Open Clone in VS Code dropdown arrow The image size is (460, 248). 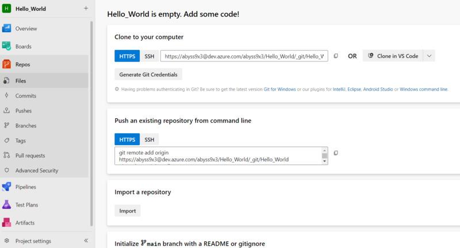click(429, 56)
